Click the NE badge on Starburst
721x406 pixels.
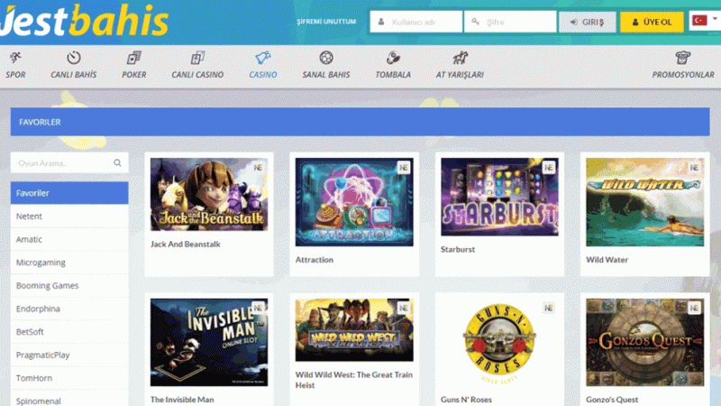point(549,168)
